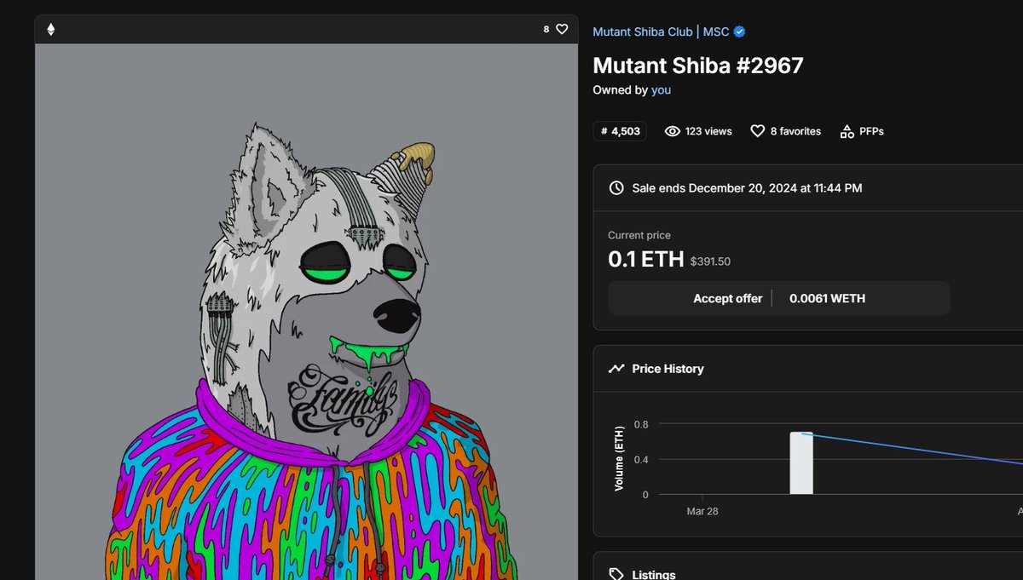Click the eye icon beside 123 views
The width and height of the screenshot is (1023, 580).
click(672, 131)
